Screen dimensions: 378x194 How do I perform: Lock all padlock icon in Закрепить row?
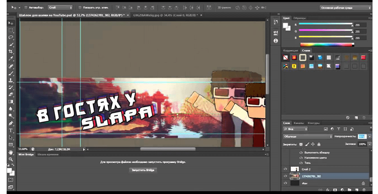(x=319, y=144)
